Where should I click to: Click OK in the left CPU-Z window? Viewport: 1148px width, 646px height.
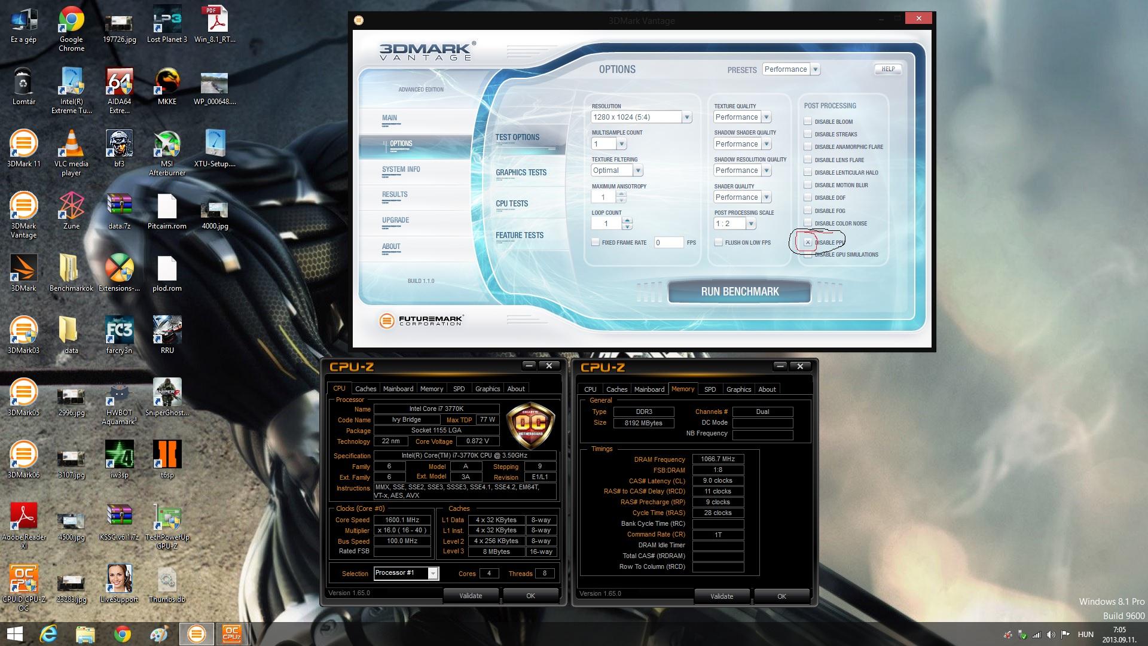point(530,596)
